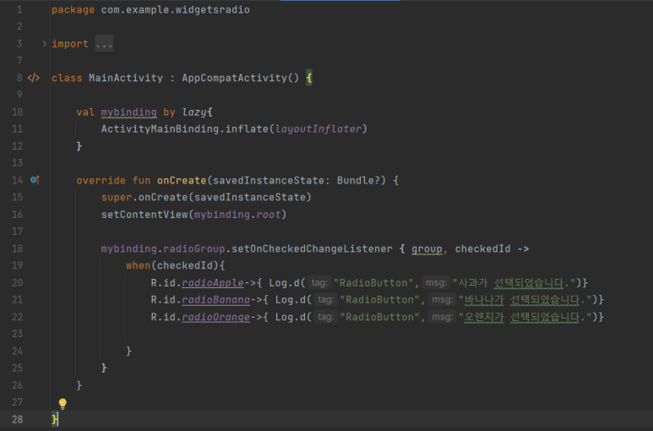Click the highlighted opening brace after AppCompatActivity()
Viewport: 653px width, 431px height.
(x=309, y=78)
